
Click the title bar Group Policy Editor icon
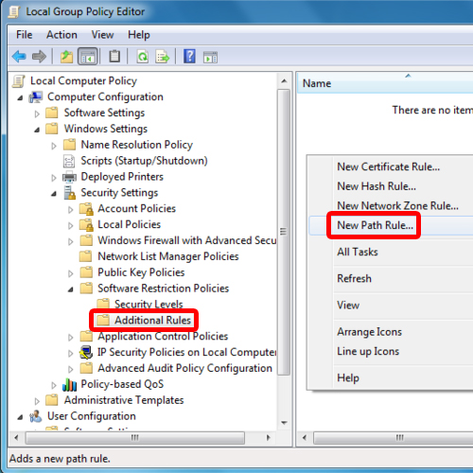[14, 12]
